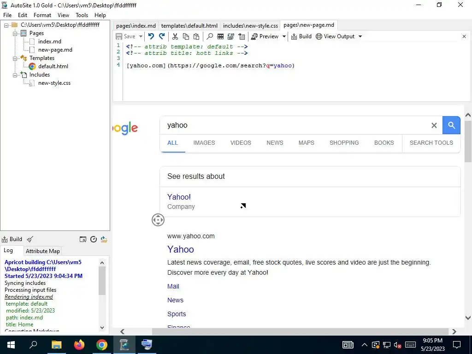
Task: Select the VIDEOS search tab
Action: pyautogui.click(x=241, y=143)
